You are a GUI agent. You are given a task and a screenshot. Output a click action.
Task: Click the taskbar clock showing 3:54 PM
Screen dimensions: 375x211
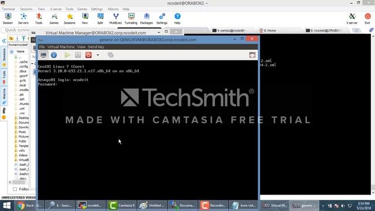point(363,206)
